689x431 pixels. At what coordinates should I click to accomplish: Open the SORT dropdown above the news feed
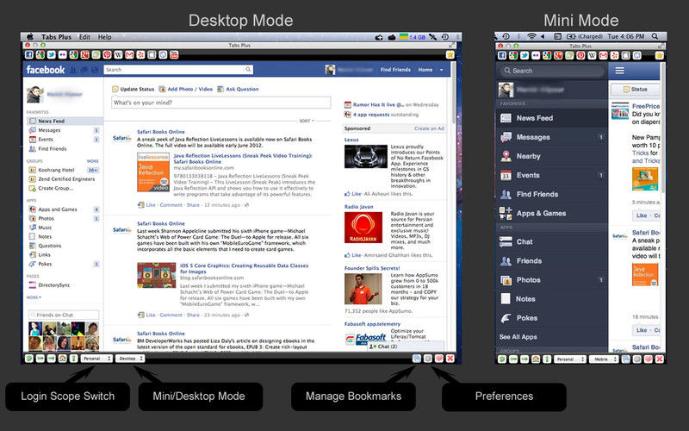coord(307,121)
